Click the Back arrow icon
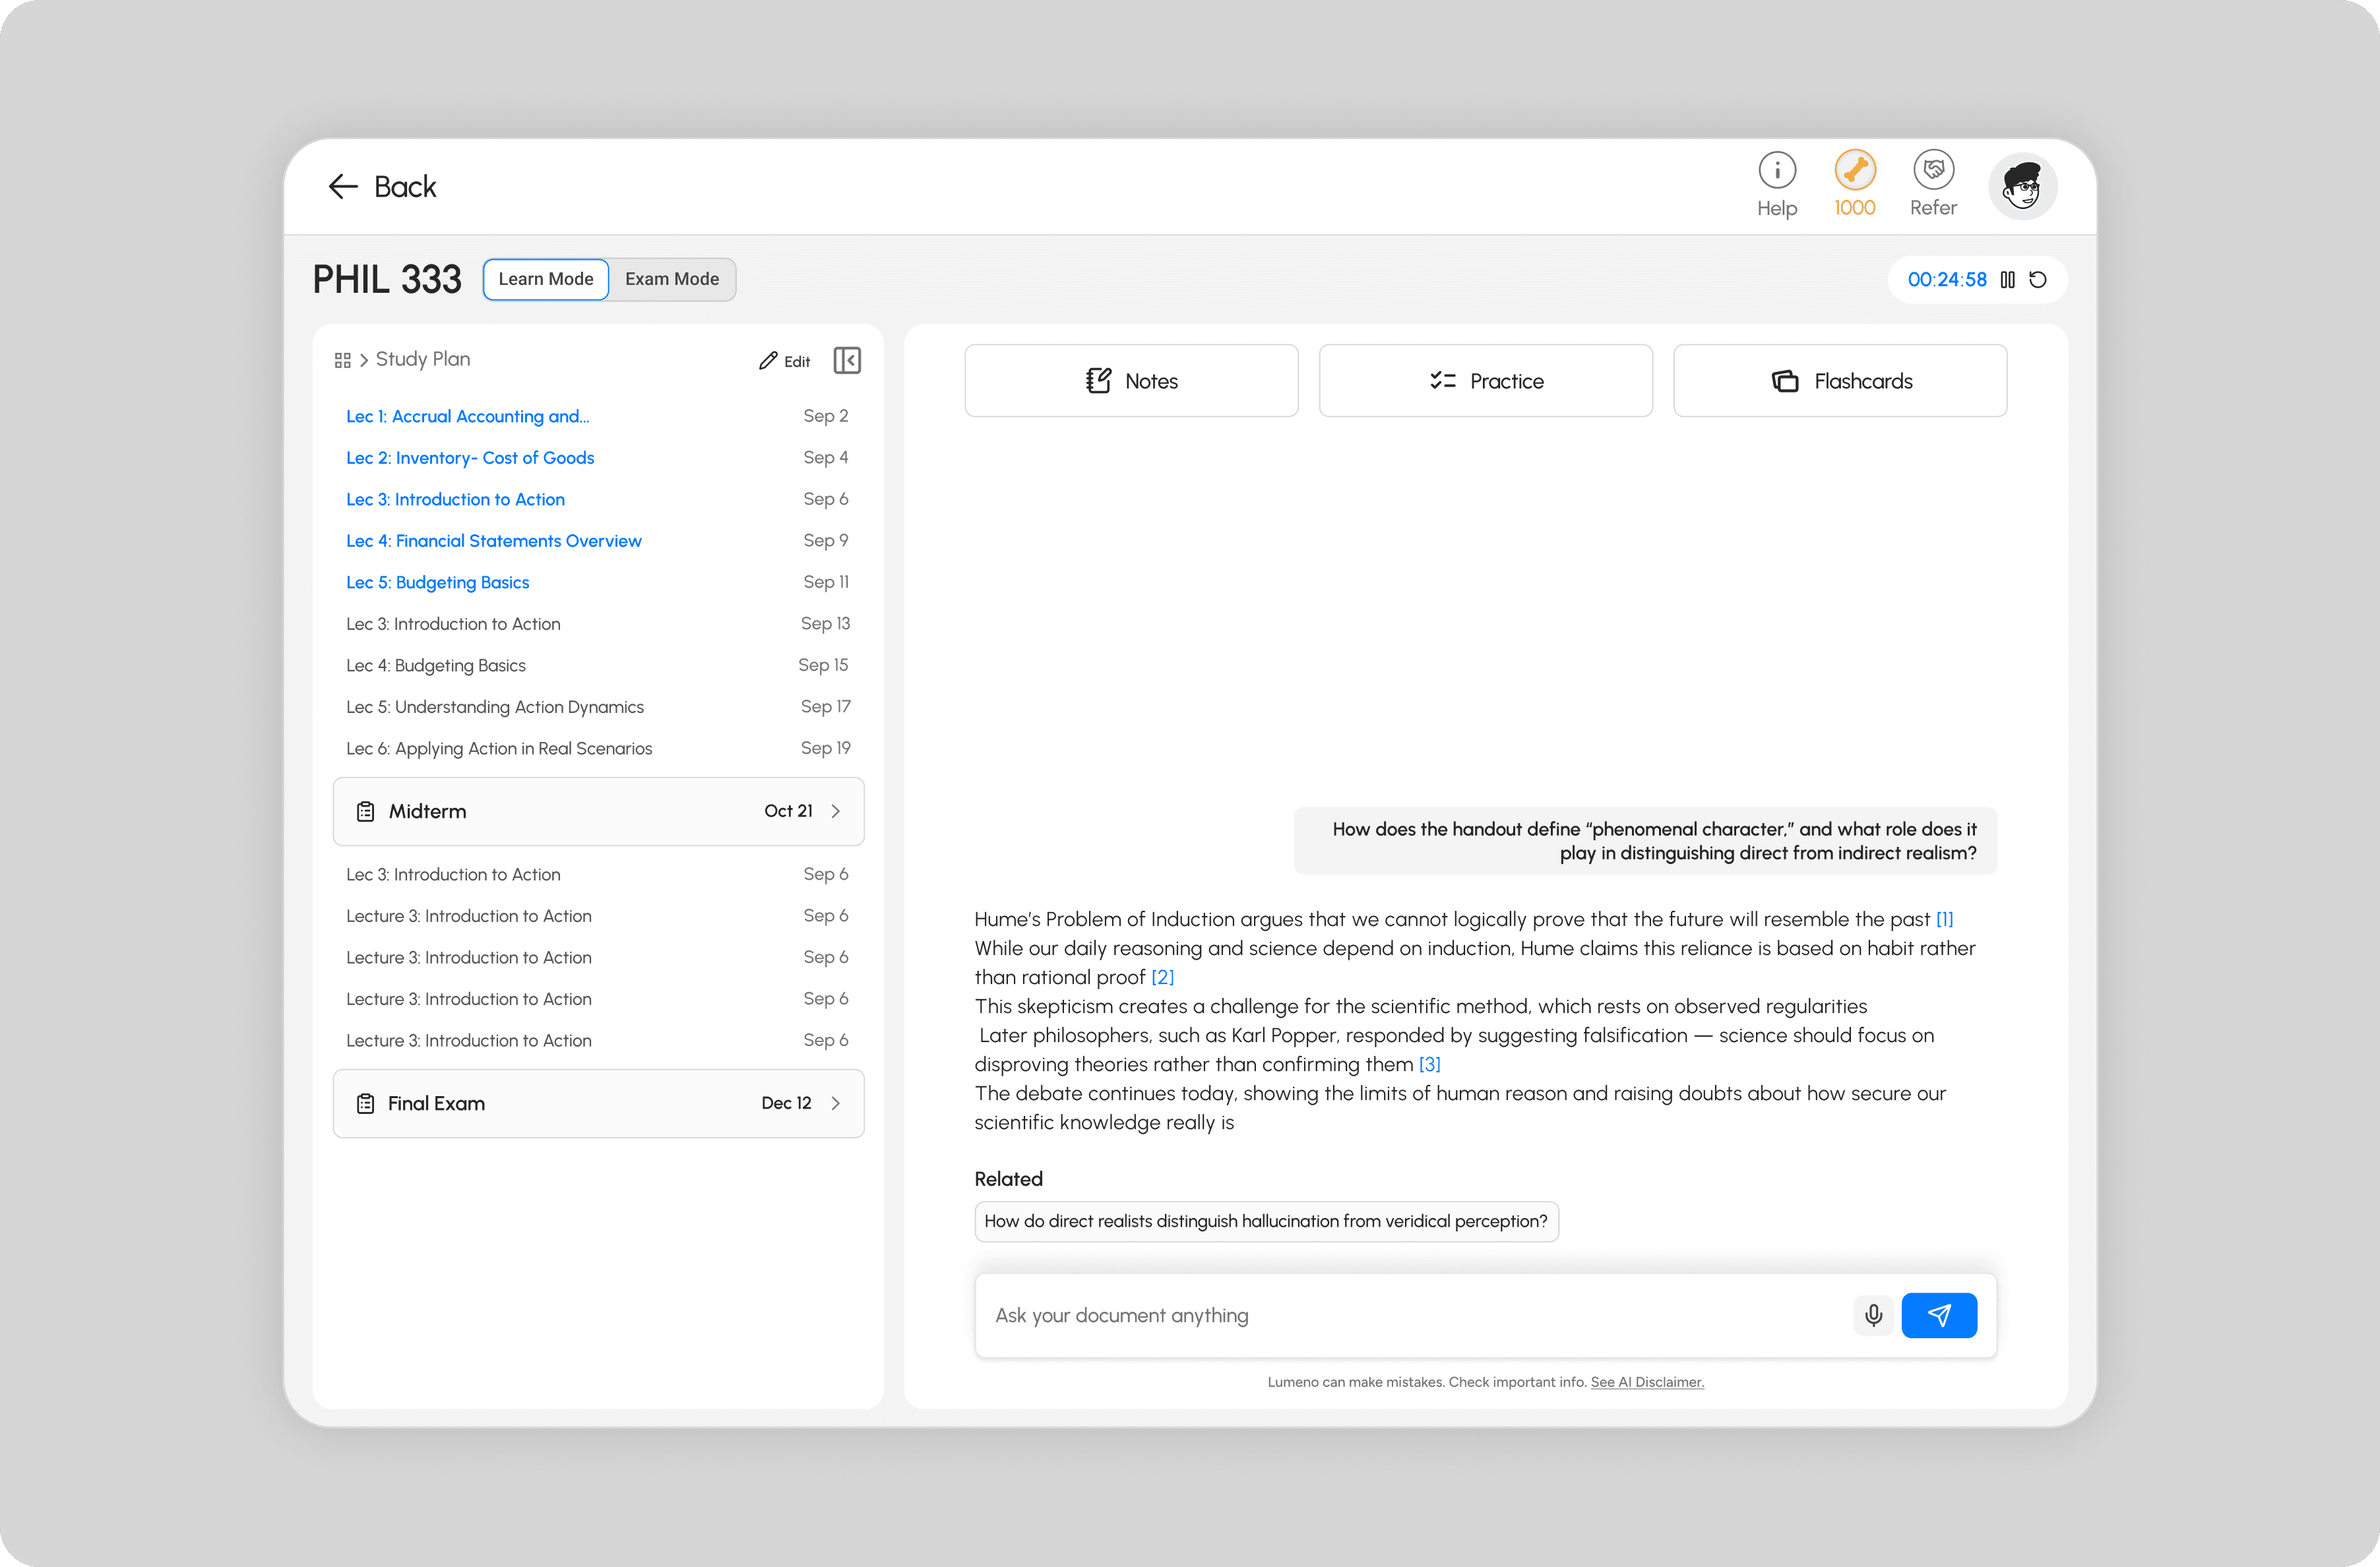2380x1567 pixels. (x=343, y=186)
